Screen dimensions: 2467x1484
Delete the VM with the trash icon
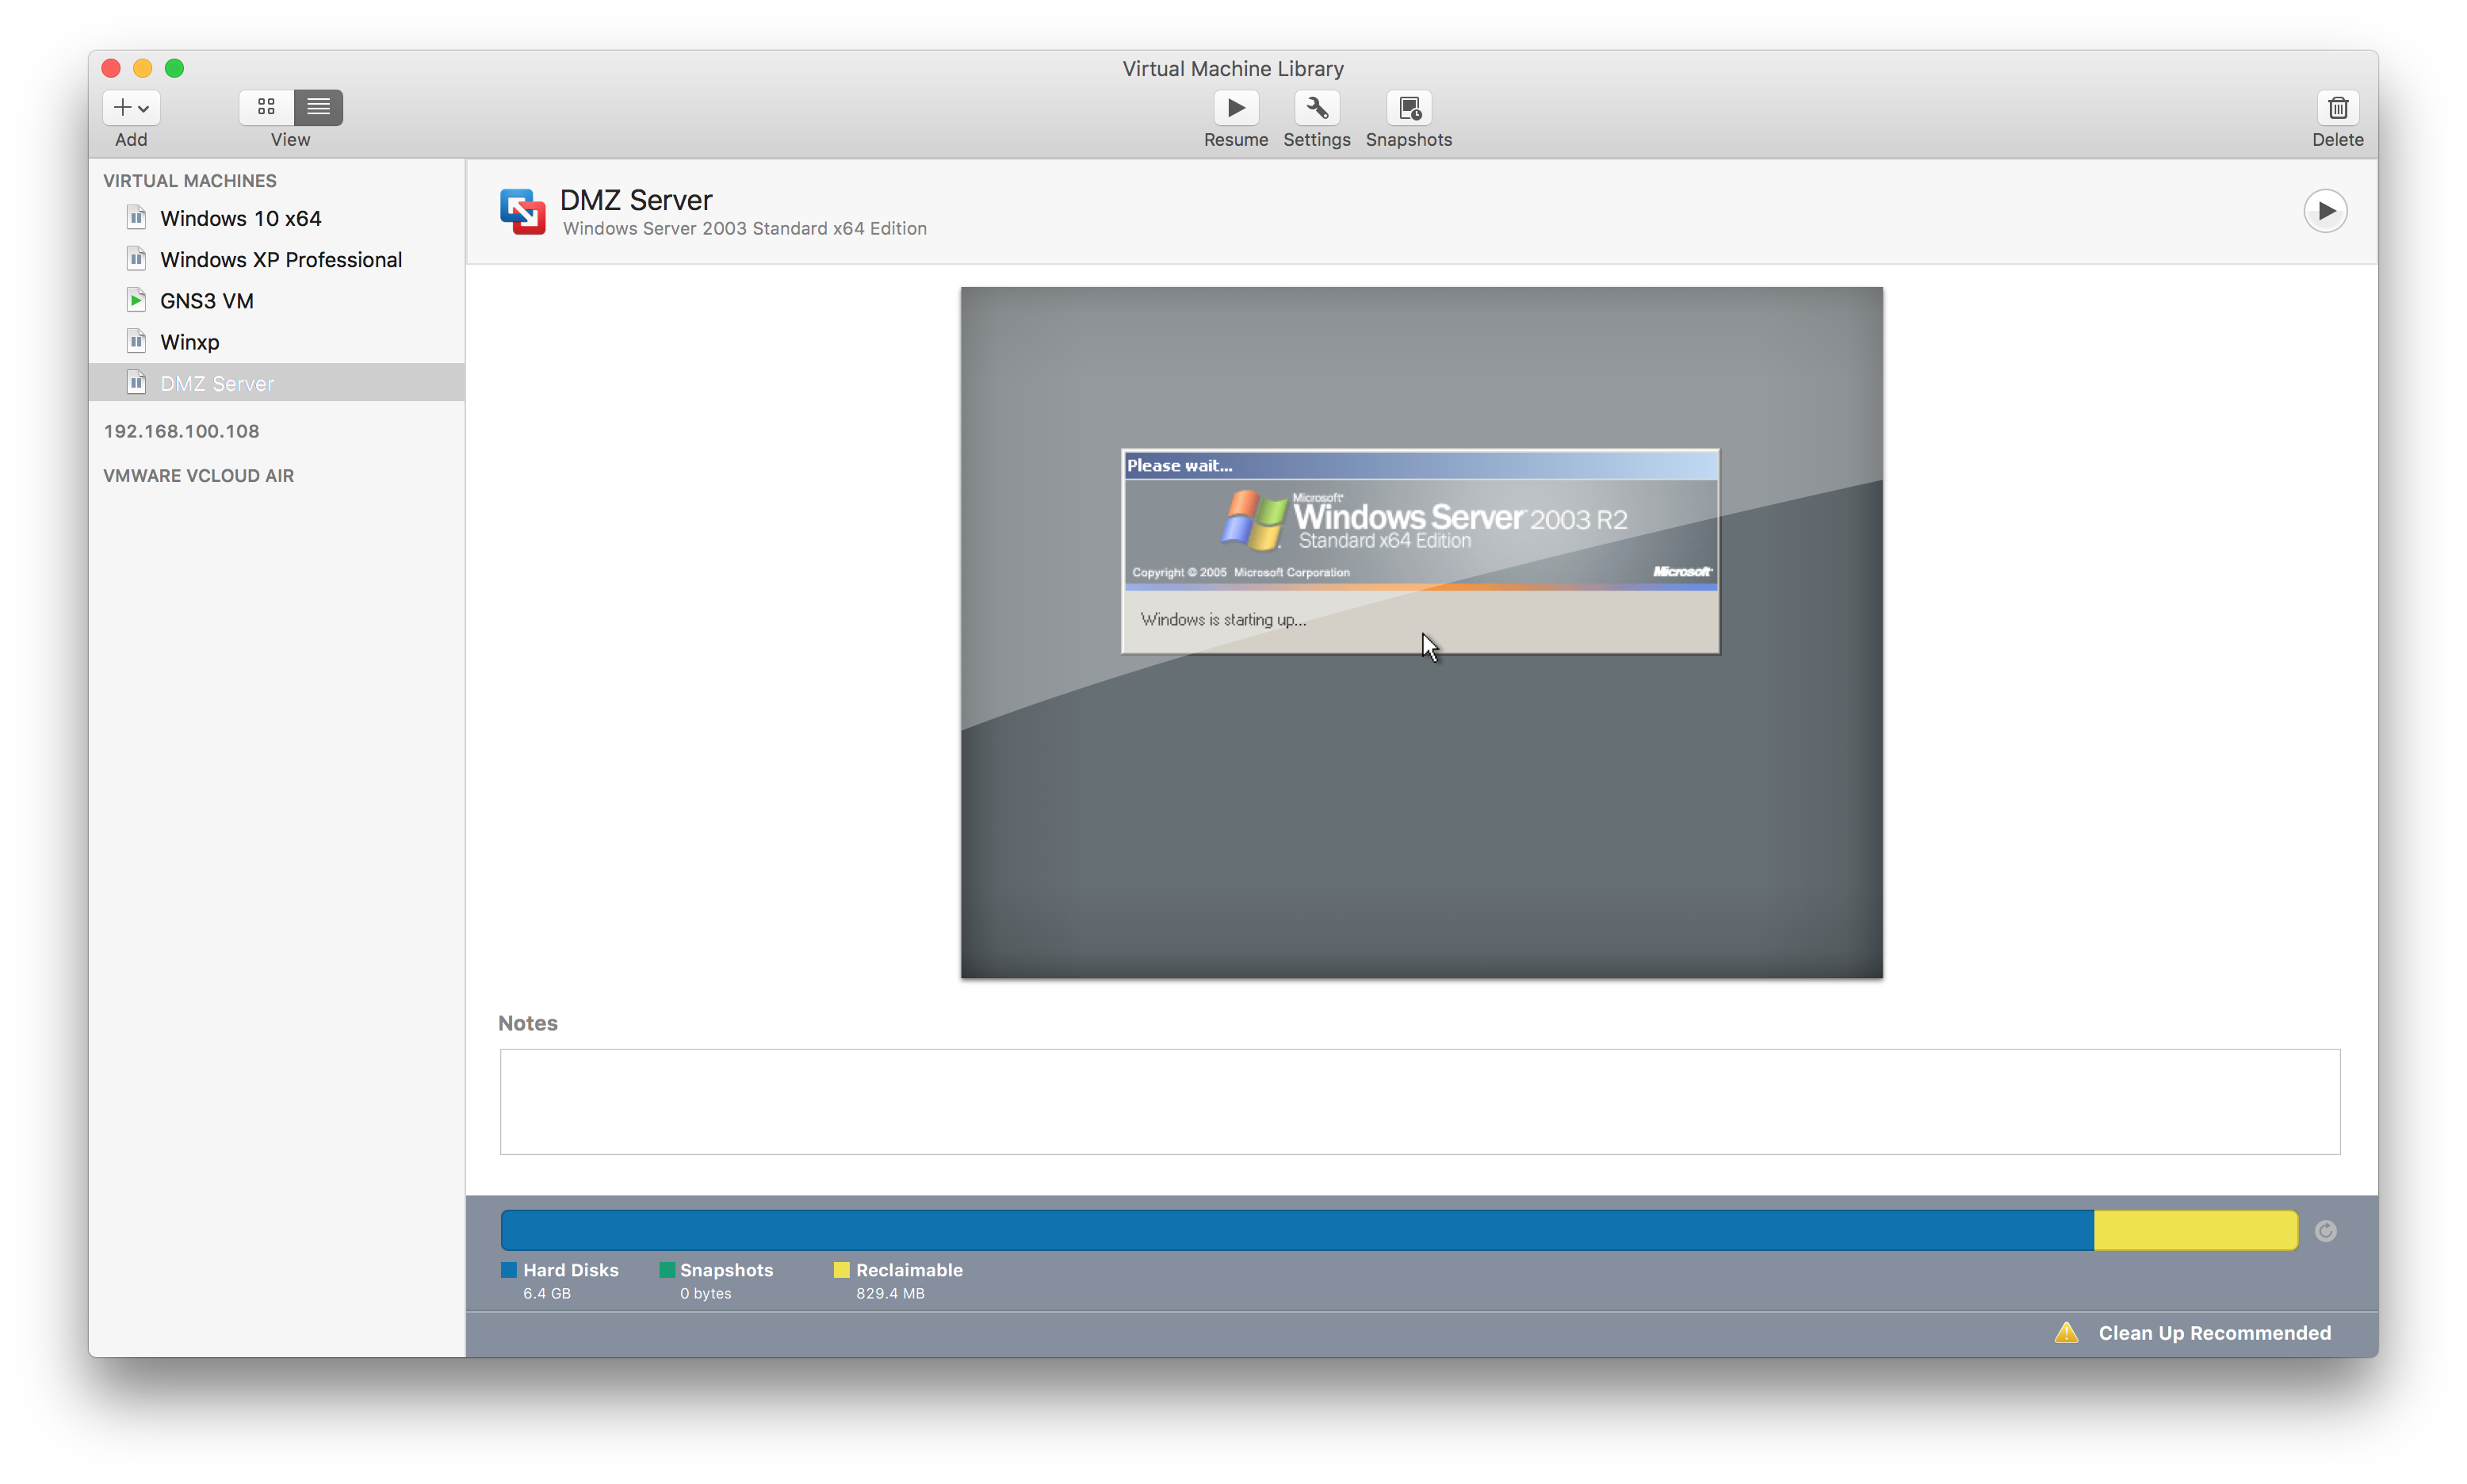[2337, 107]
